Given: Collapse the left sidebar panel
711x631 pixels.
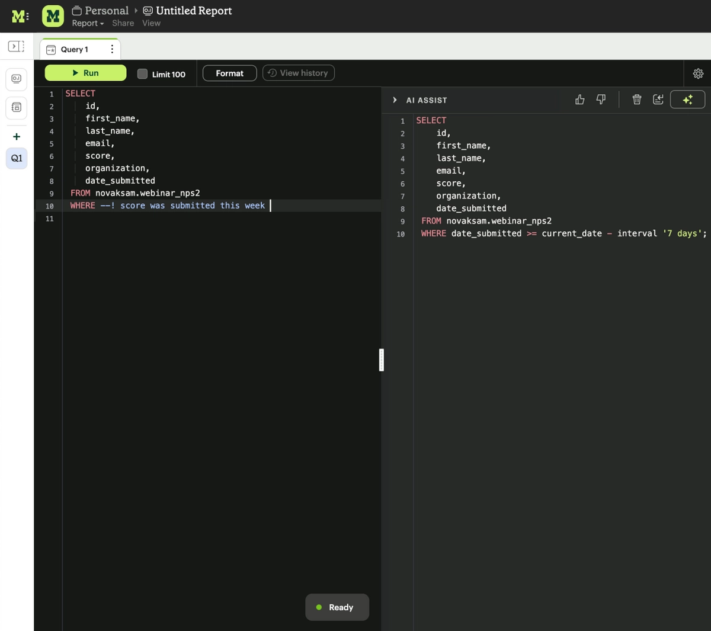Looking at the screenshot, I should (16, 46).
